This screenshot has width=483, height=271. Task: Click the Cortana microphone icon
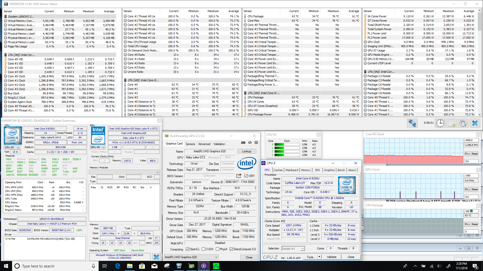pyautogui.click(x=93, y=266)
